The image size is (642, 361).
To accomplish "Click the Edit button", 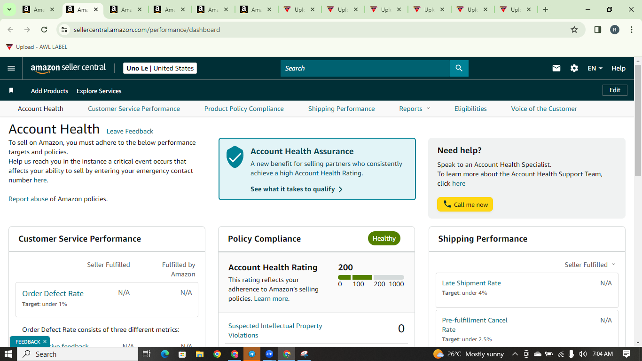I will click(x=615, y=90).
